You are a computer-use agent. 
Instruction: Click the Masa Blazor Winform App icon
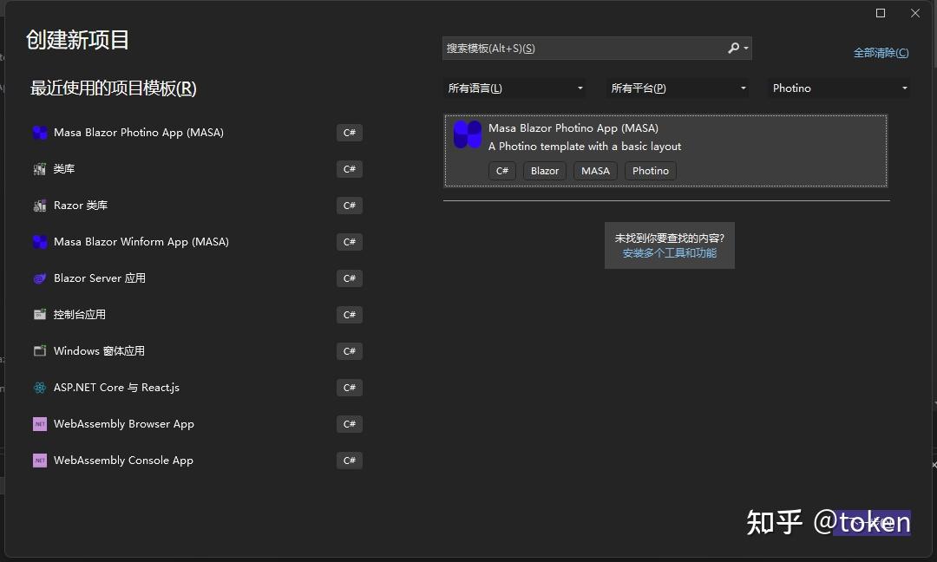tap(40, 241)
